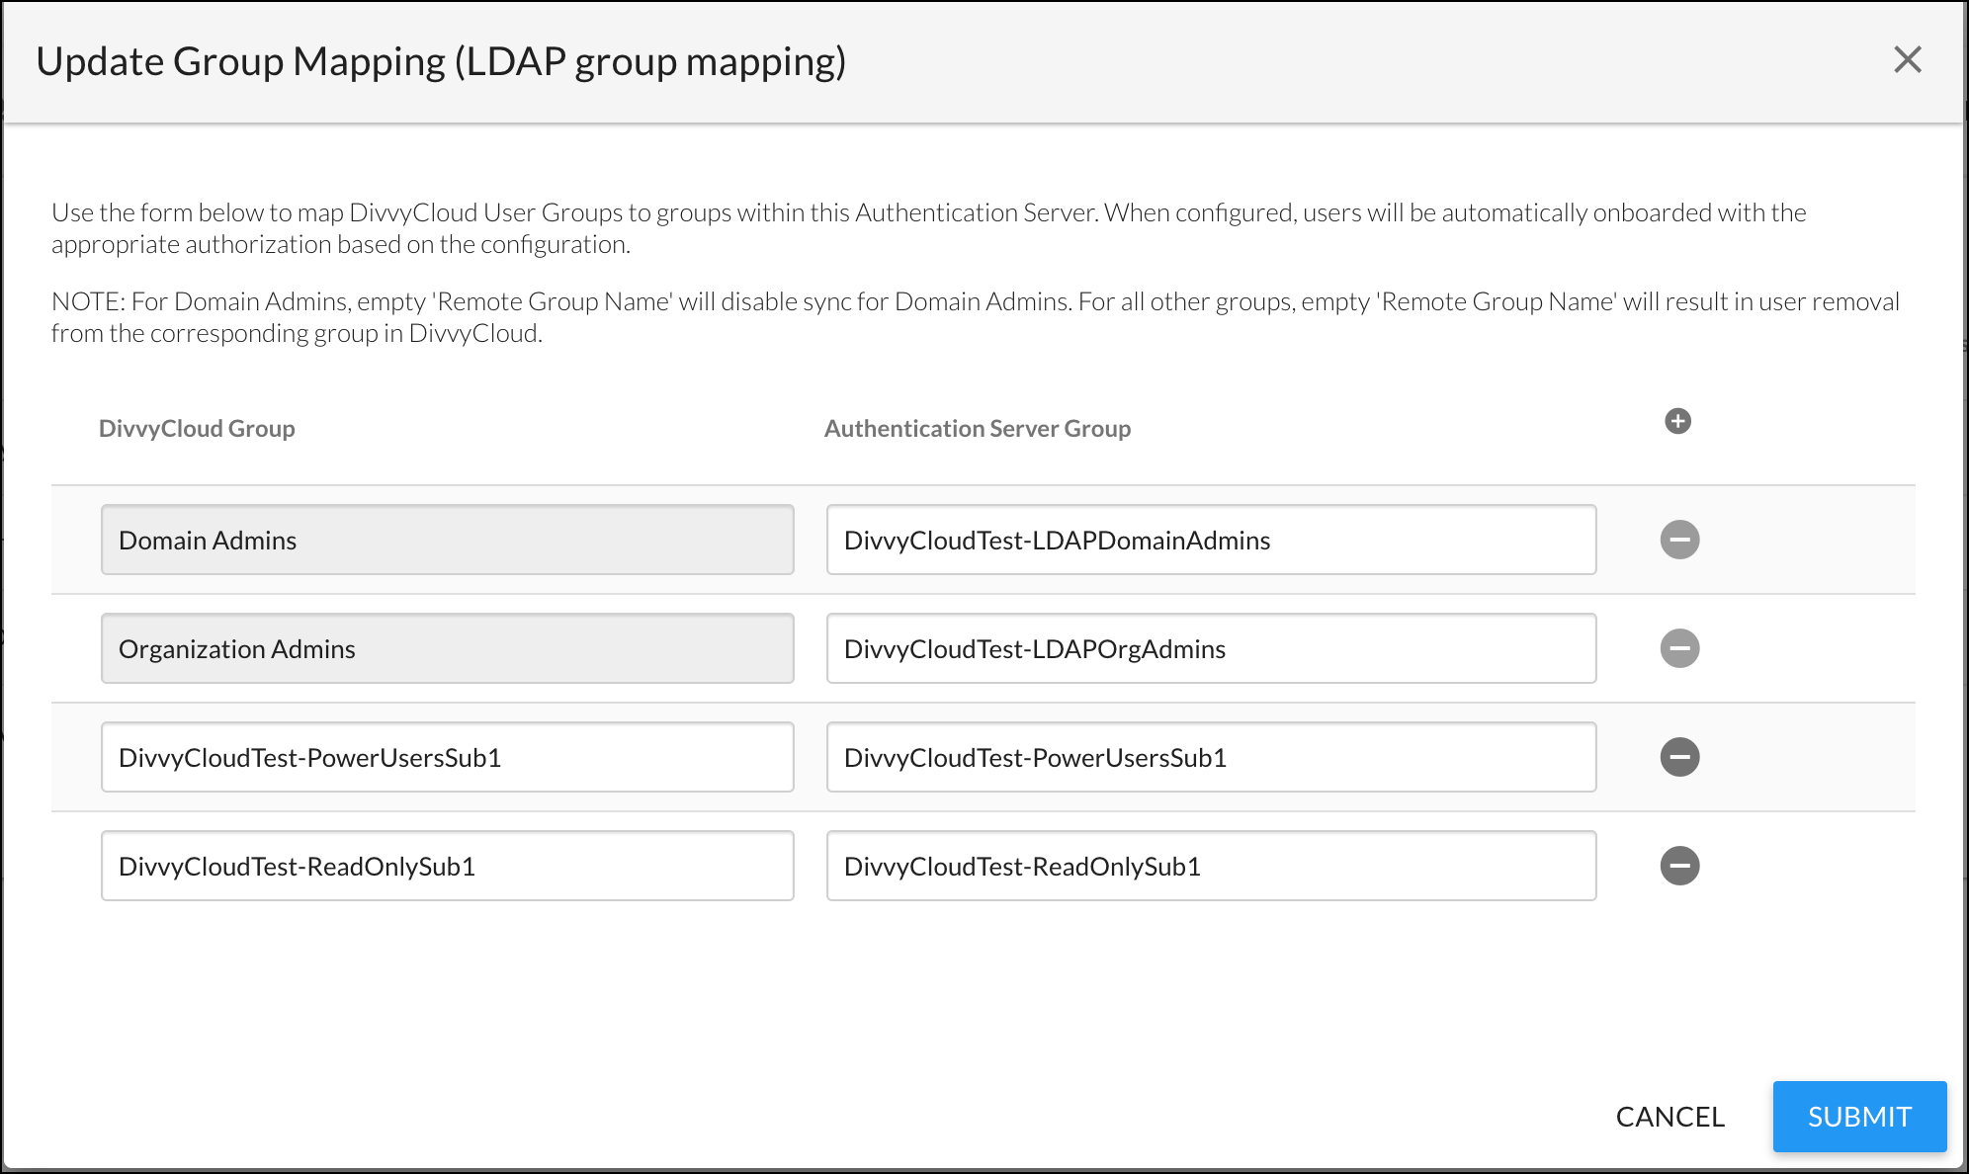The width and height of the screenshot is (1969, 1174).
Task: Remove the ReadOnlySub1 mapping row
Action: click(1679, 866)
